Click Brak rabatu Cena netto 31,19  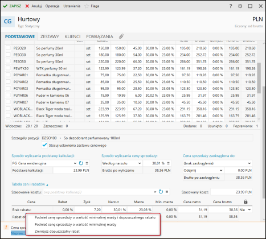pos(193,209)
